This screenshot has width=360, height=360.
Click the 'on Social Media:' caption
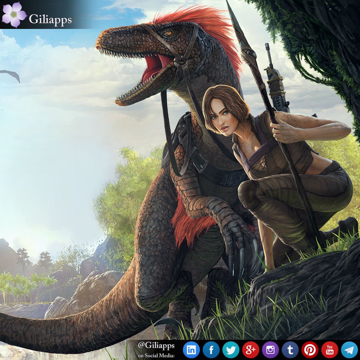156,356
